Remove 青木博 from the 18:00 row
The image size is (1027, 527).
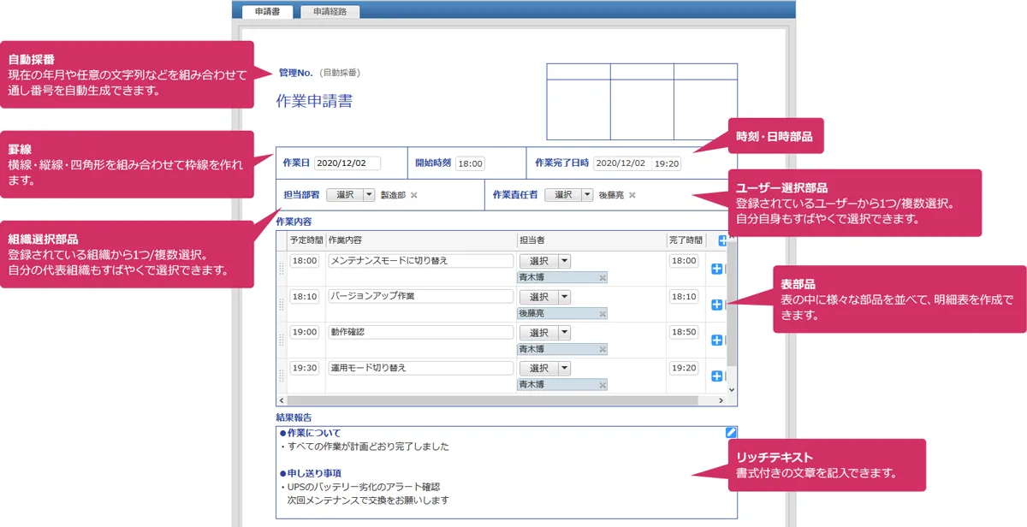(x=602, y=278)
